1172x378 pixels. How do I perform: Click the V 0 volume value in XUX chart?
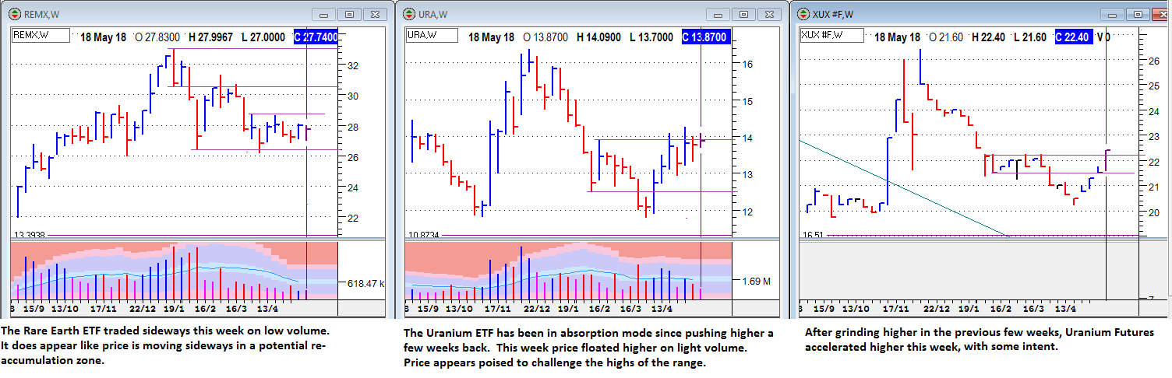point(1103,37)
